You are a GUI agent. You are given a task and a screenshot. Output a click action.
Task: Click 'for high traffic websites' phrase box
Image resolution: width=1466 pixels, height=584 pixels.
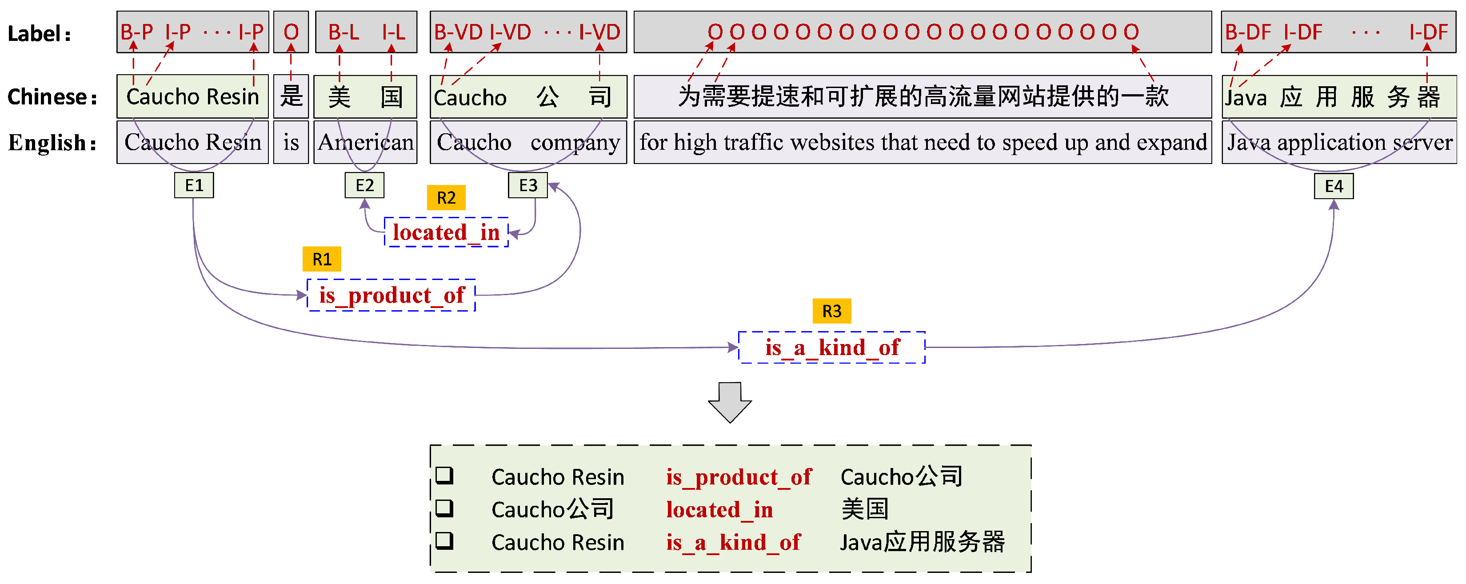tap(923, 142)
